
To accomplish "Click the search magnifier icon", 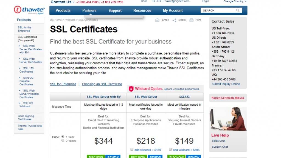I will click(238, 10).
